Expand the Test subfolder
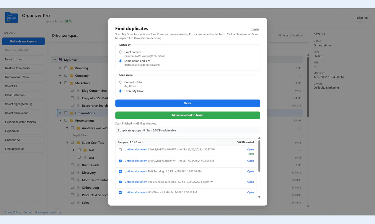 (x=74, y=150)
